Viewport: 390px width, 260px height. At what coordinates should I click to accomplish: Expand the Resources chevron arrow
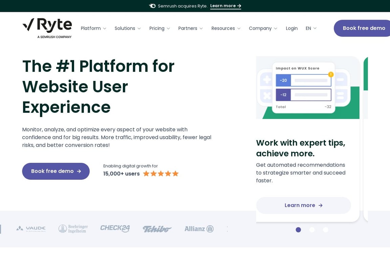coord(239,29)
